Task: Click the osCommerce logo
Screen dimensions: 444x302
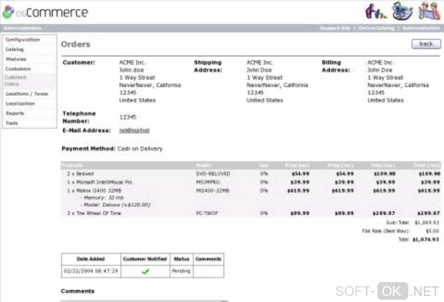Action: [x=45, y=12]
